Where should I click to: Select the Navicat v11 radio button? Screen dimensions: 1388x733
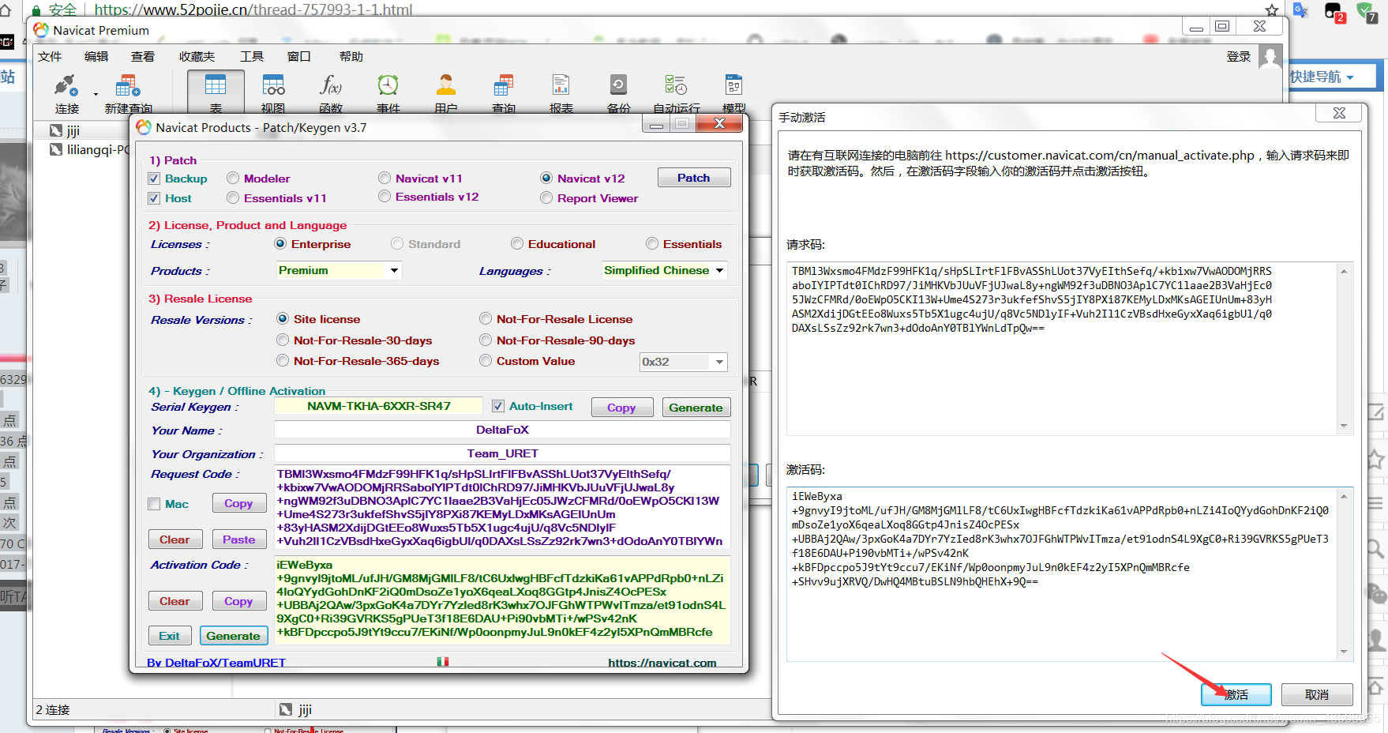385,178
